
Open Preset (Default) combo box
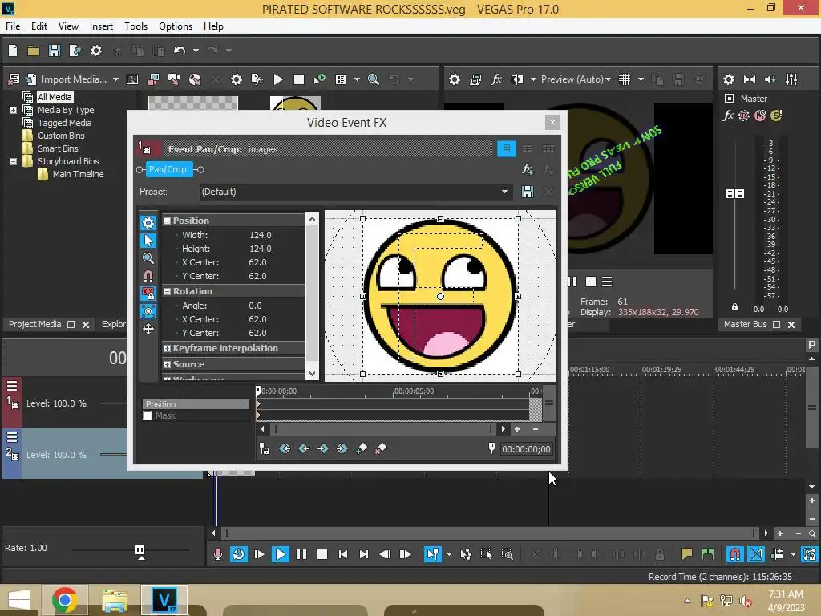pyautogui.click(x=354, y=192)
